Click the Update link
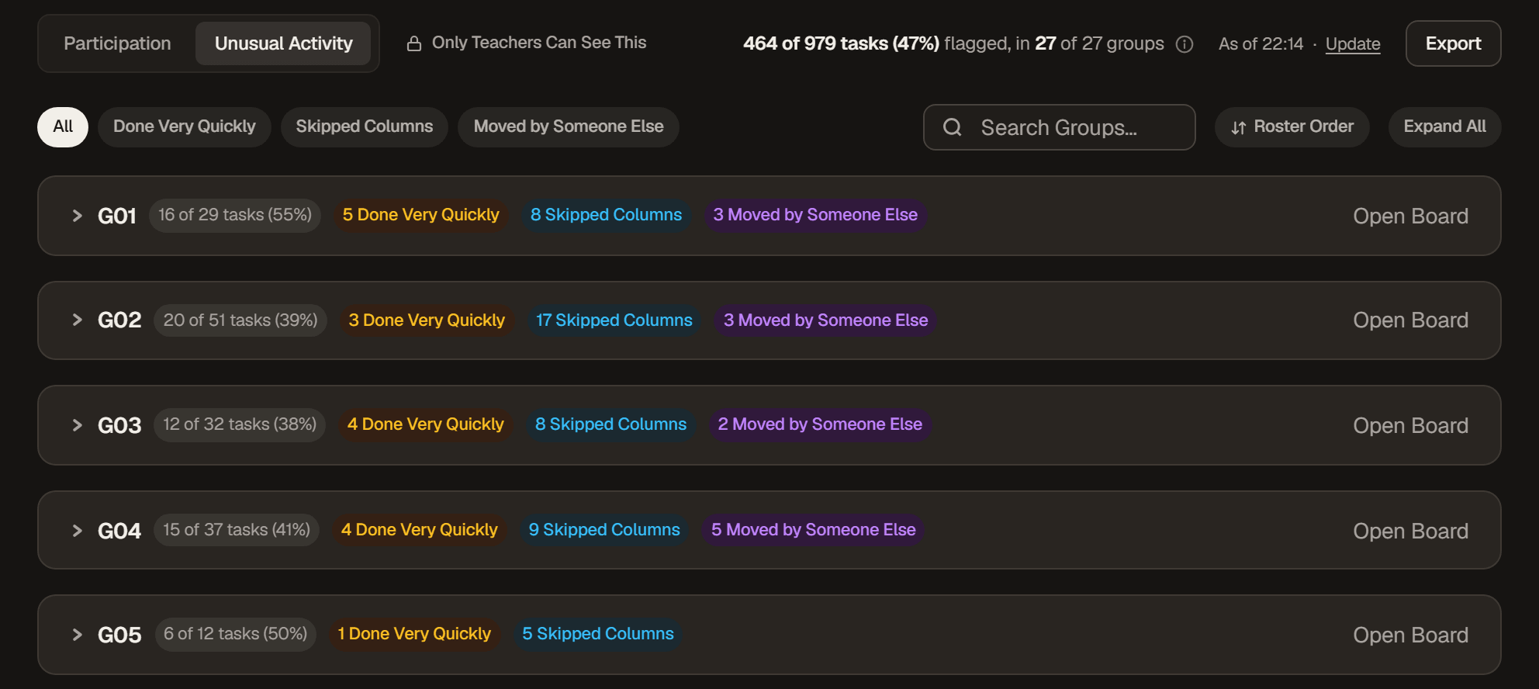The height and width of the screenshot is (689, 1539). 1353,44
